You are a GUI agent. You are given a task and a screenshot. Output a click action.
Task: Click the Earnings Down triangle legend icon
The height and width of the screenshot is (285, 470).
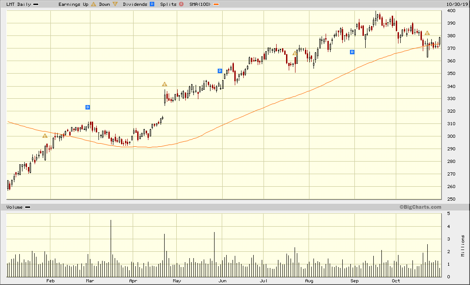[116, 4]
